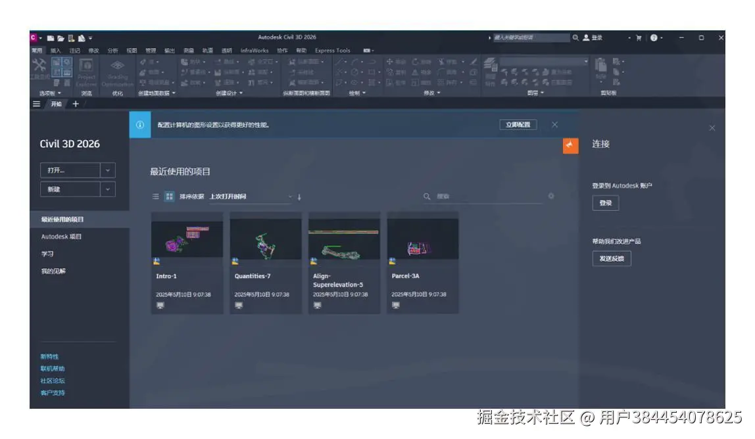This screenshot has width=755, height=439.
Task: Open the gear icon beside the project search box
Action: click(551, 196)
